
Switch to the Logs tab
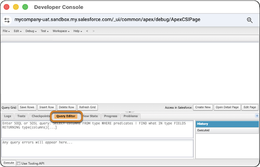click(7, 116)
